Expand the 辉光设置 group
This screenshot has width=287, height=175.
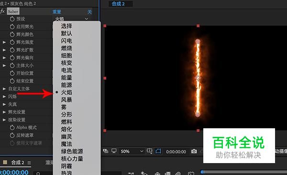pyautogui.click(x=4, y=112)
